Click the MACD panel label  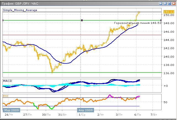[8, 81]
